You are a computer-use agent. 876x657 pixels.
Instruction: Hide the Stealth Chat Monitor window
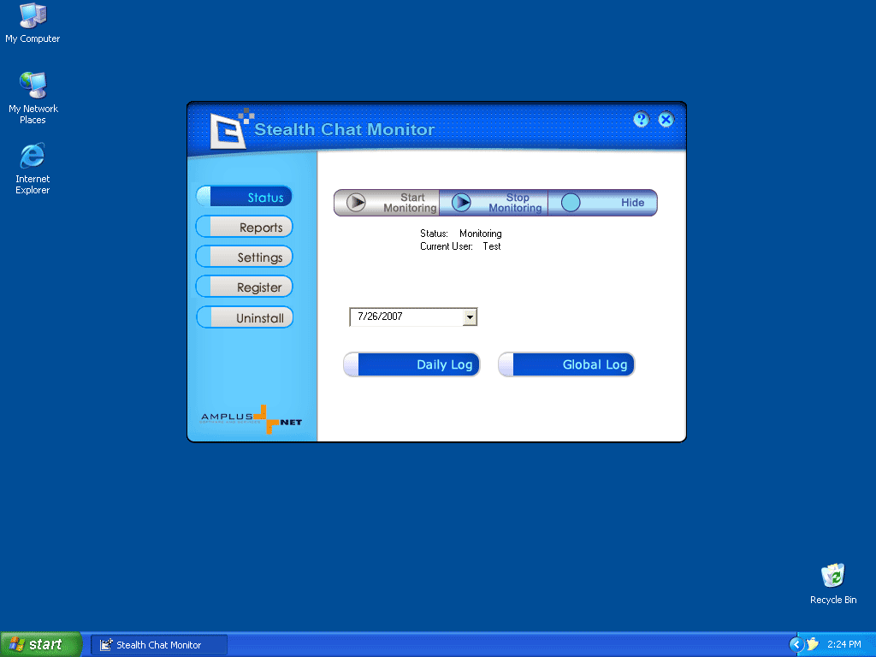click(603, 203)
